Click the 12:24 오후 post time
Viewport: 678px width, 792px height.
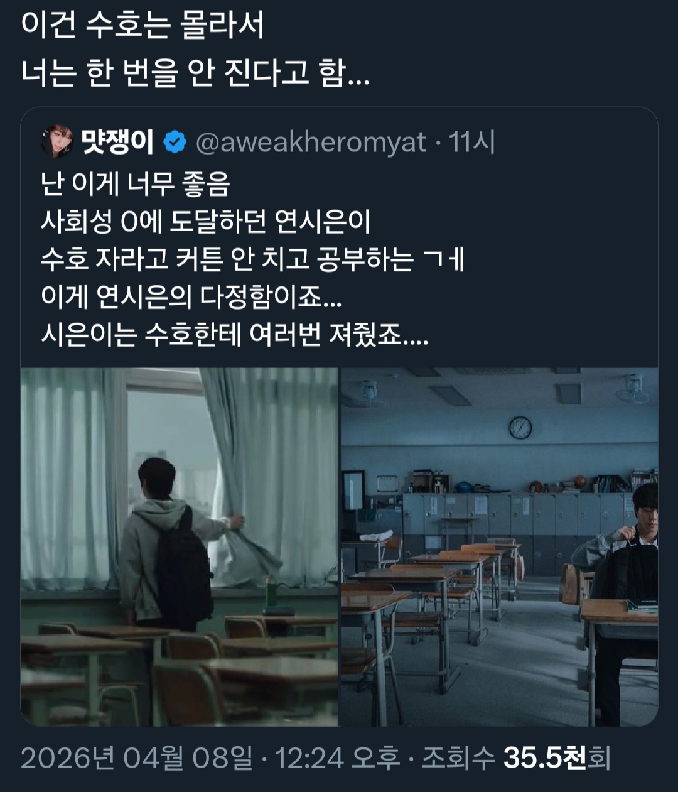(x=338, y=758)
